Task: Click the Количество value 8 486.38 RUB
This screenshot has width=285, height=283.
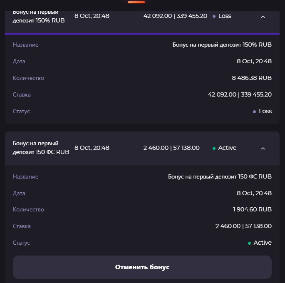Action: click(252, 78)
